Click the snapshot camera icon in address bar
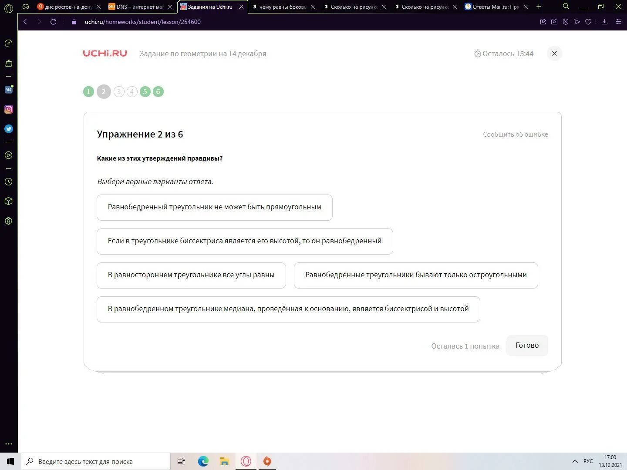627x470 pixels. click(x=554, y=22)
